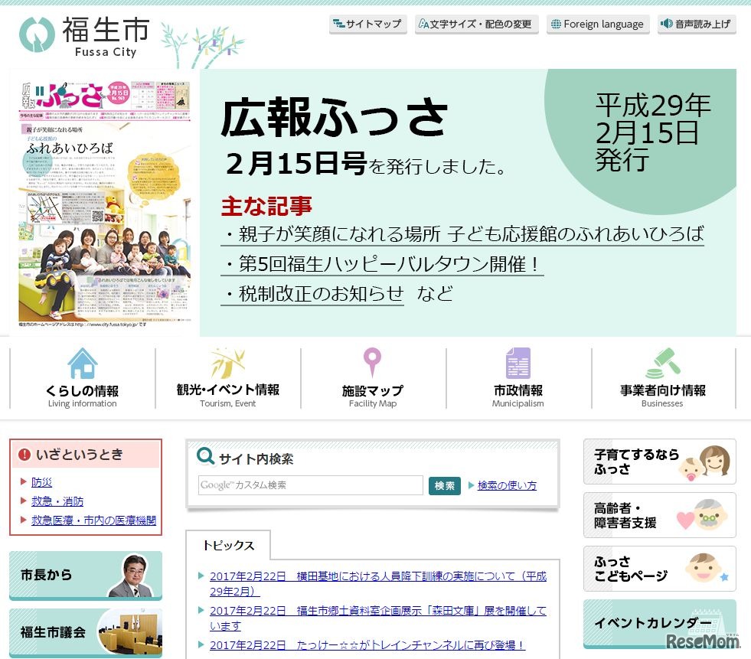The image size is (751, 659).
Task: Expand 救急・消防 emergency item
Action: pyautogui.click(x=59, y=501)
